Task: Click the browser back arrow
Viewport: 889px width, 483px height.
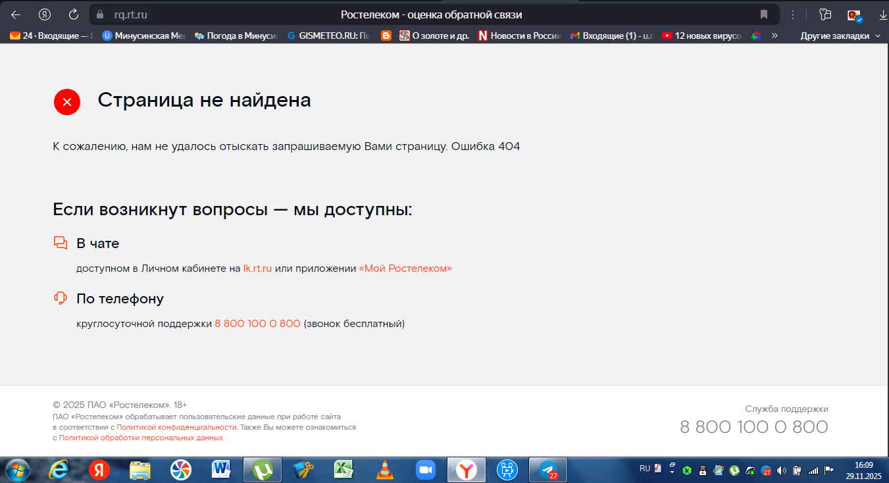Action: pyautogui.click(x=16, y=14)
